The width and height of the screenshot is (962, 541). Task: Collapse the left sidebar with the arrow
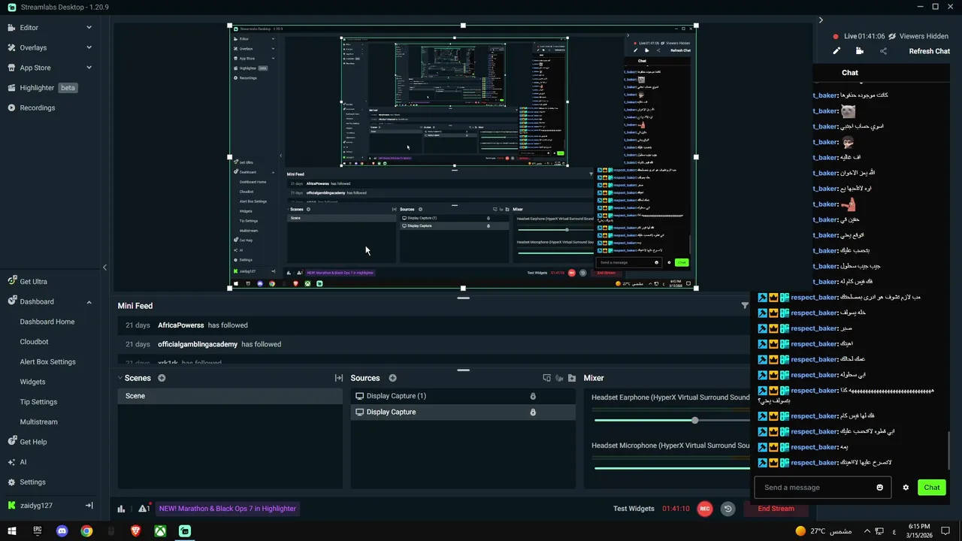click(x=104, y=267)
